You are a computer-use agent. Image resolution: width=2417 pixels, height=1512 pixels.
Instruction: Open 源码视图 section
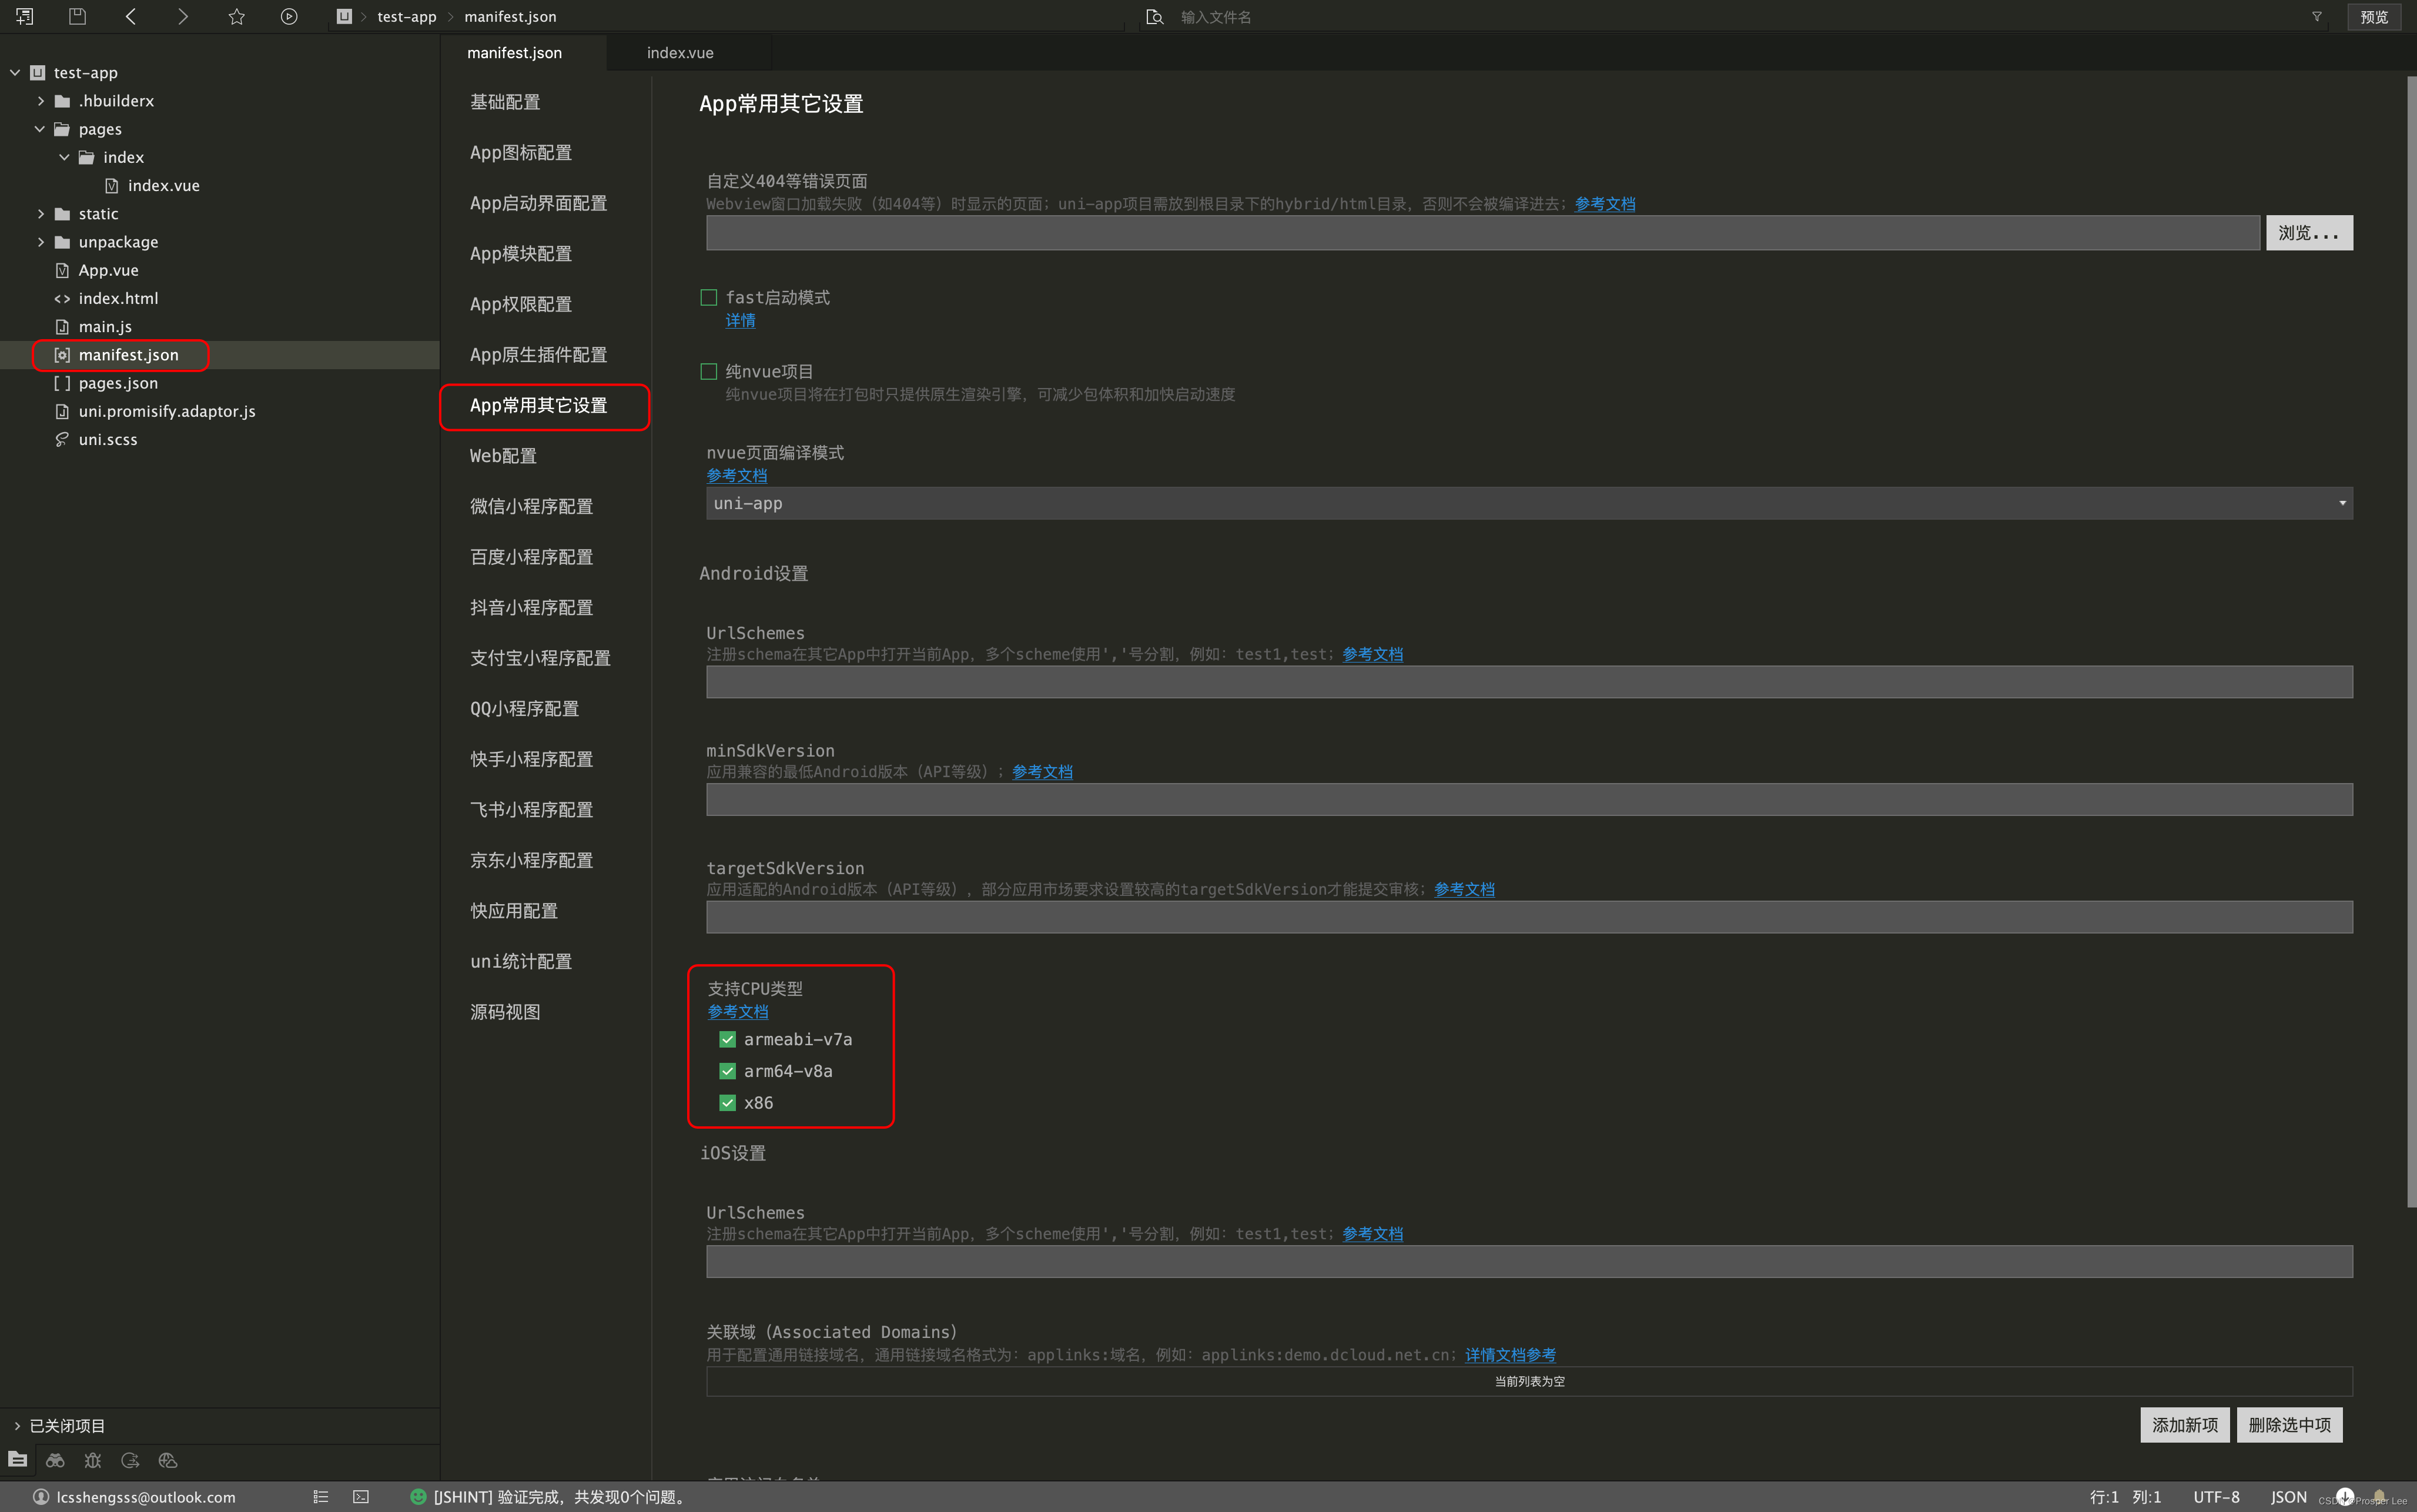coord(505,1012)
